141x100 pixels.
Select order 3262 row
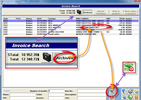click(71, 34)
